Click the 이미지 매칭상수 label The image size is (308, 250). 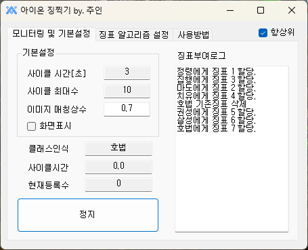pyautogui.click(x=57, y=110)
